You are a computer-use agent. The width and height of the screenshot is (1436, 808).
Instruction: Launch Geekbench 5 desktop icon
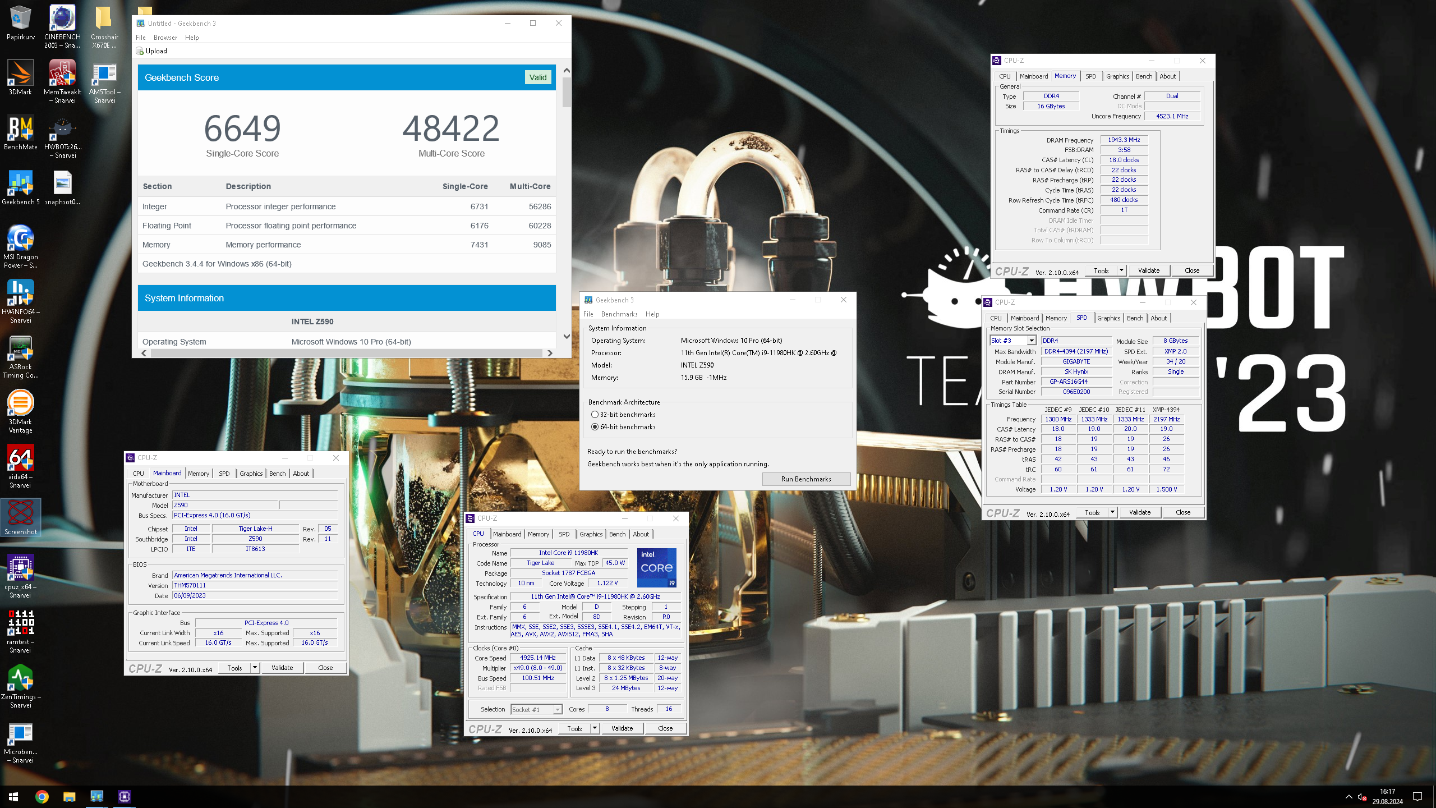[21, 187]
